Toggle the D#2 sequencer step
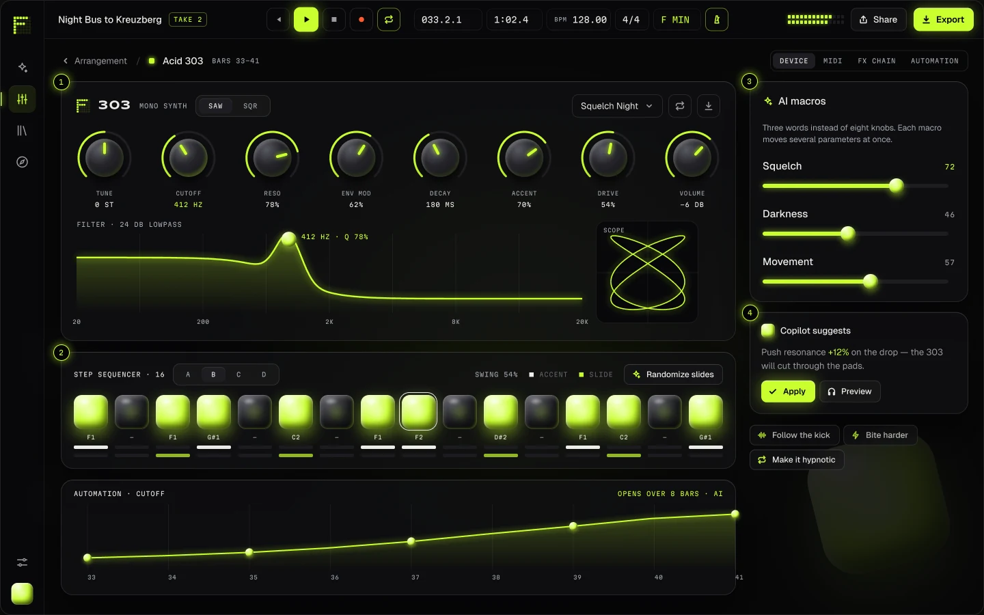 tap(501, 412)
